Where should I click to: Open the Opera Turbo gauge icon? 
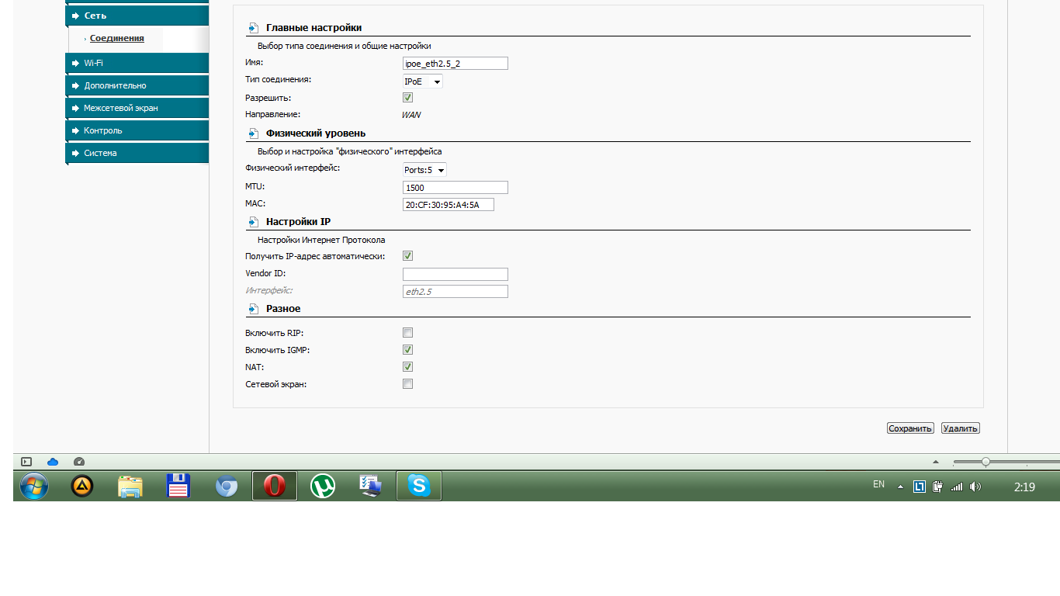[x=78, y=461]
